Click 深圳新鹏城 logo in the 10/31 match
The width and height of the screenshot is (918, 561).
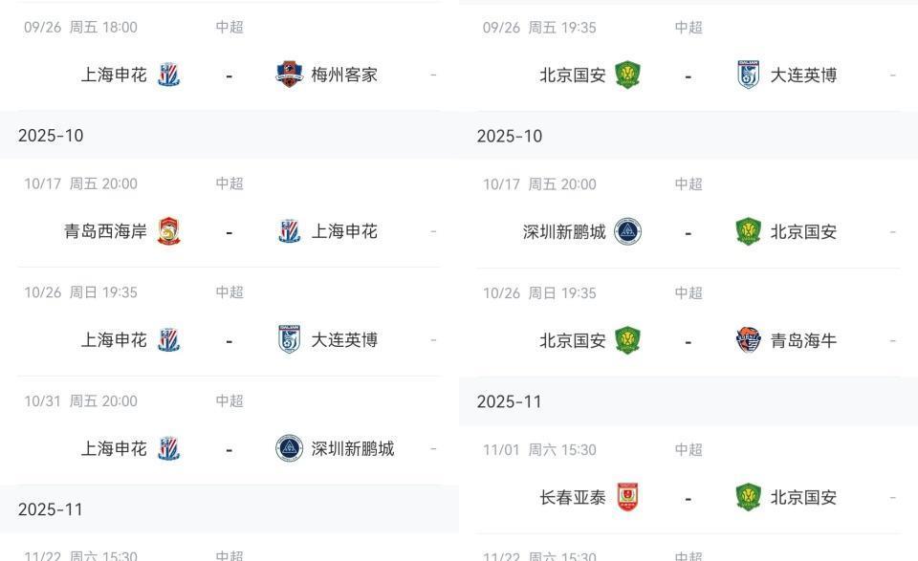pos(289,448)
